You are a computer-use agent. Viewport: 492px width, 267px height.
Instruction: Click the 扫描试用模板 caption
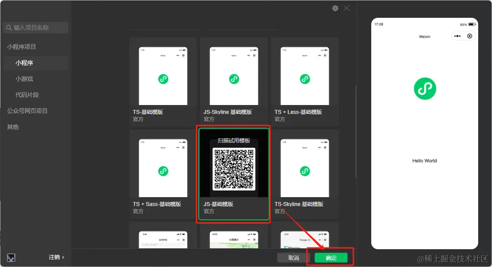234,140
